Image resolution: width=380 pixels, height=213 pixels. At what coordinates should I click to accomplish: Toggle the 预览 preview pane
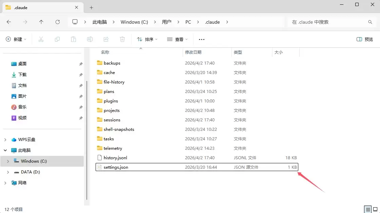[365, 40]
